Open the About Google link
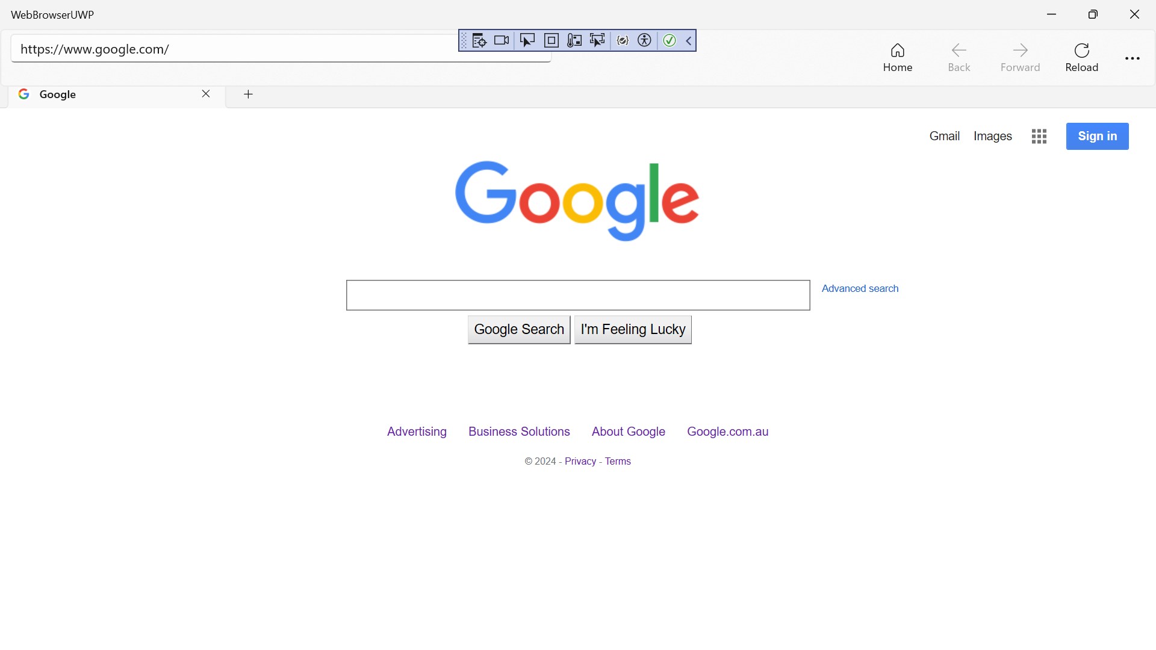 click(629, 432)
